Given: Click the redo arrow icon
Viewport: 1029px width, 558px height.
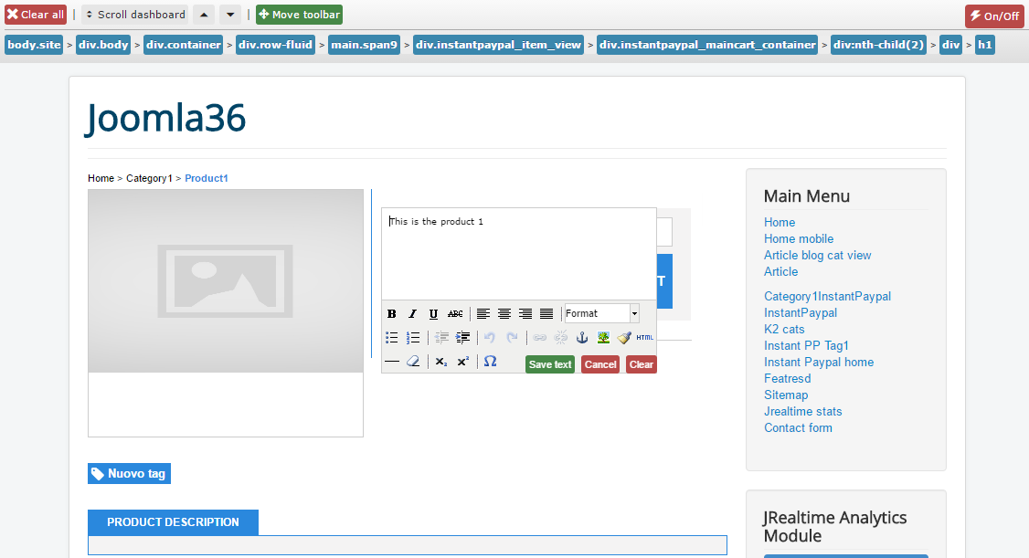Looking at the screenshot, I should click(512, 338).
